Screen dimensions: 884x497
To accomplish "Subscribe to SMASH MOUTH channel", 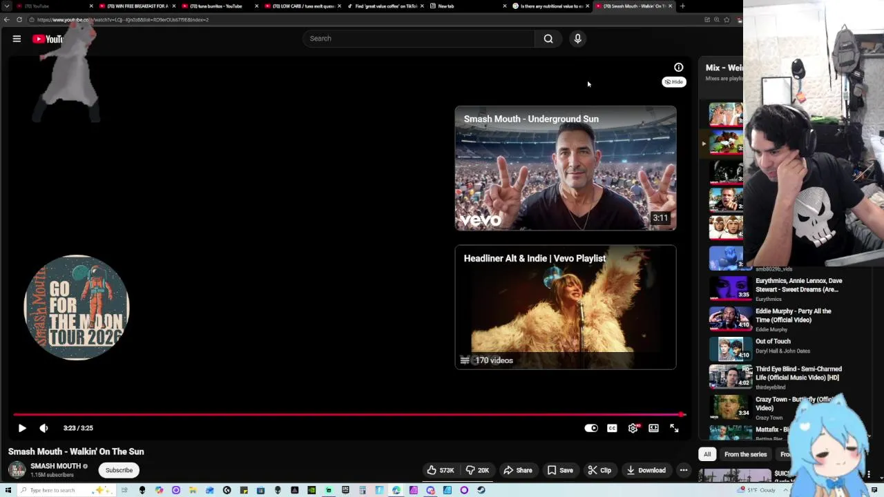I will pyautogui.click(x=119, y=470).
